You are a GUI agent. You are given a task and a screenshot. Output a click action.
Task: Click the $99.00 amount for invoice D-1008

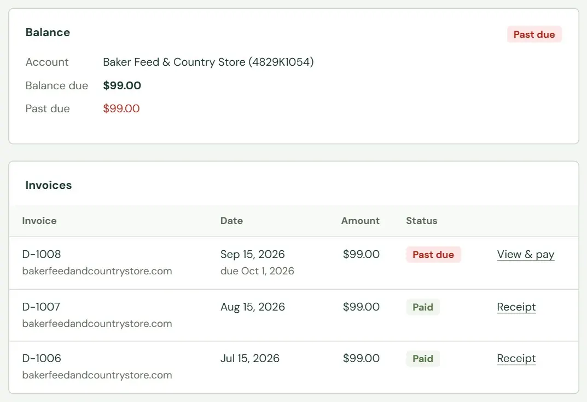click(361, 254)
